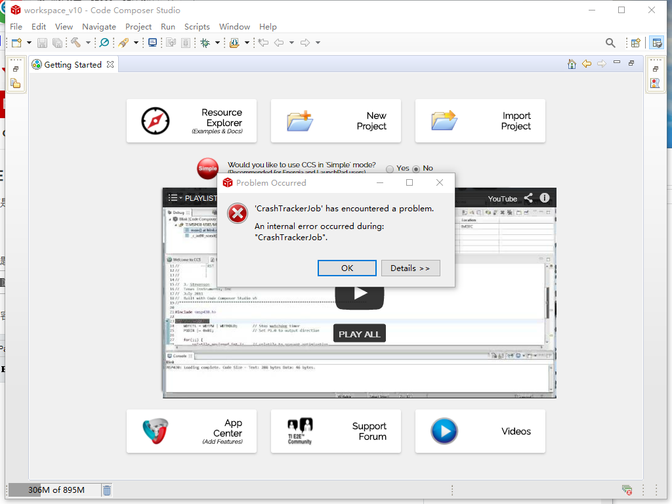Image resolution: width=672 pixels, height=504 pixels.
Task: Click the YouTube logo on video
Action: pos(502,199)
